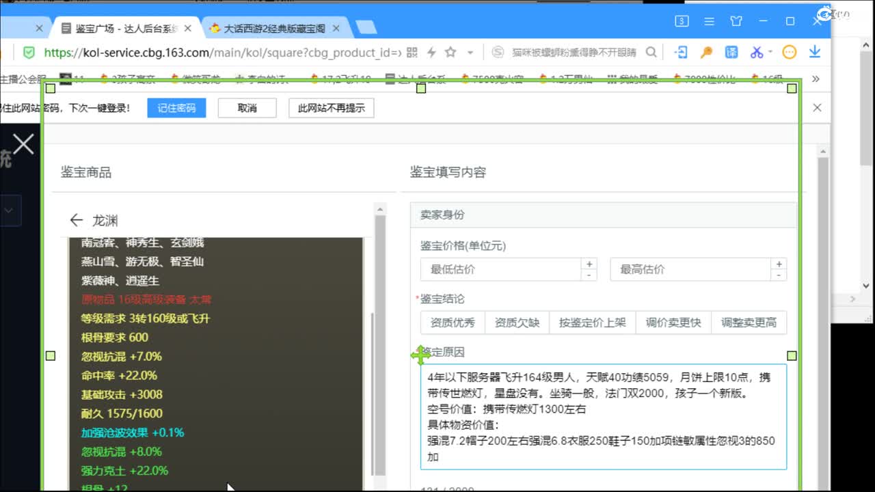Close the 鉴宝广场 tab
This screenshot has width=875, height=492.
coord(188,28)
